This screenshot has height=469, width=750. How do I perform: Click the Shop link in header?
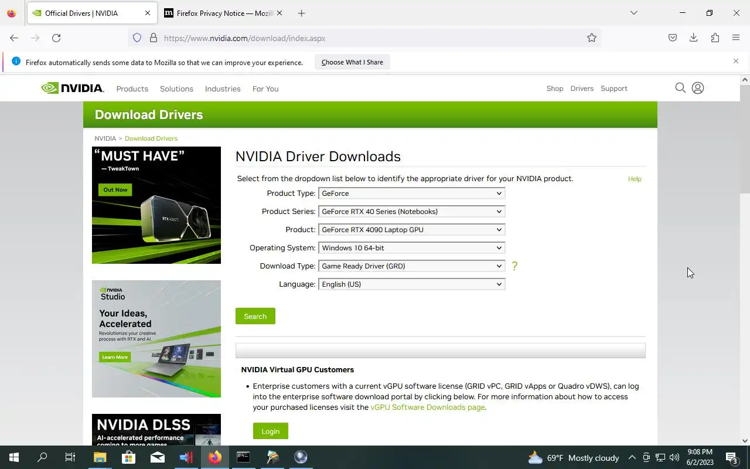555,89
